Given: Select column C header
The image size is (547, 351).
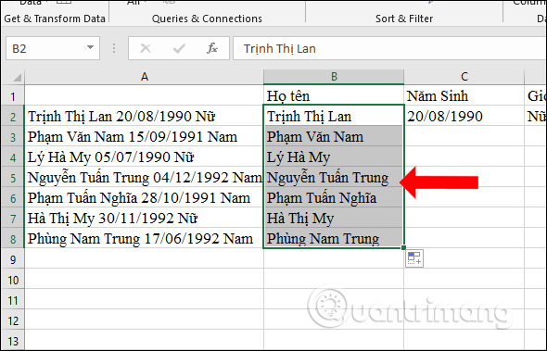Looking at the screenshot, I should (x=464, y=77).
